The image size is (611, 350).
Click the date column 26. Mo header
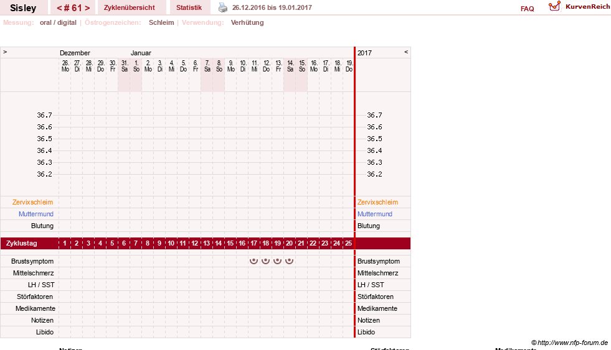click(65, 66)
